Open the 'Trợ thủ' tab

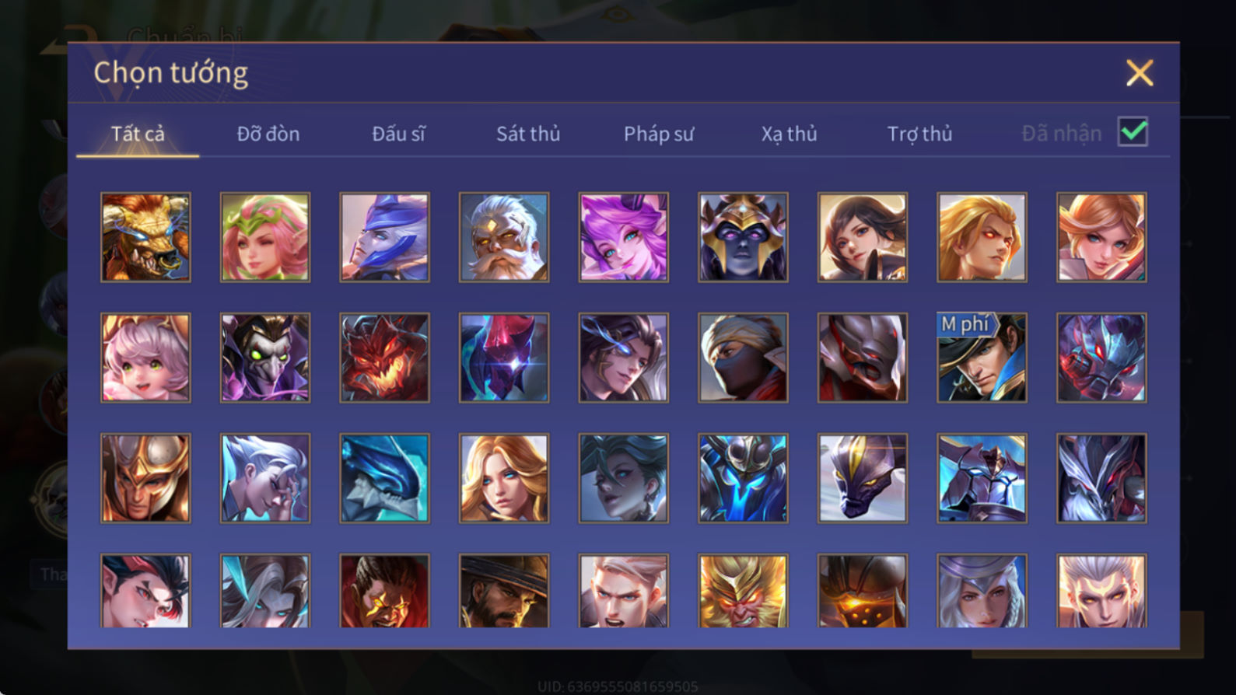919,134
